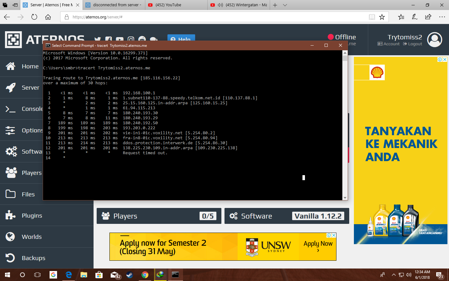Open the Mail app with 32 badge
This screenshot has height=281, width=449.
pyautogui.click(x=115, y=275)
